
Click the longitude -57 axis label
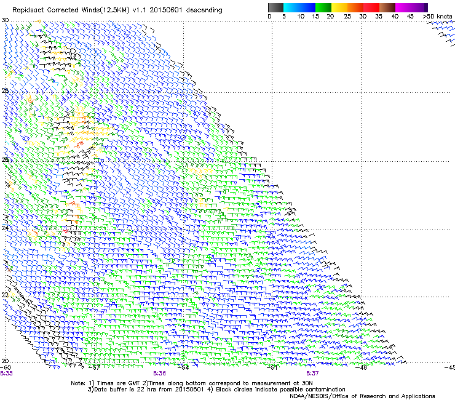(x=95, y=367)
